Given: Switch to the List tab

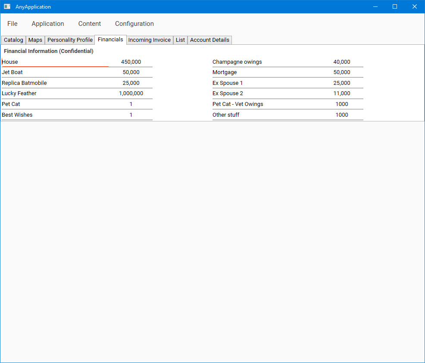Looking at the screenshot, I should [x=180, y=40].
